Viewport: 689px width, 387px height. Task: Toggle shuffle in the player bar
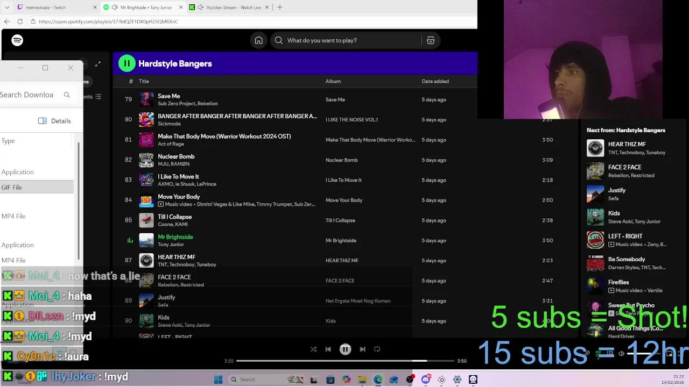[x=313, y=349]
